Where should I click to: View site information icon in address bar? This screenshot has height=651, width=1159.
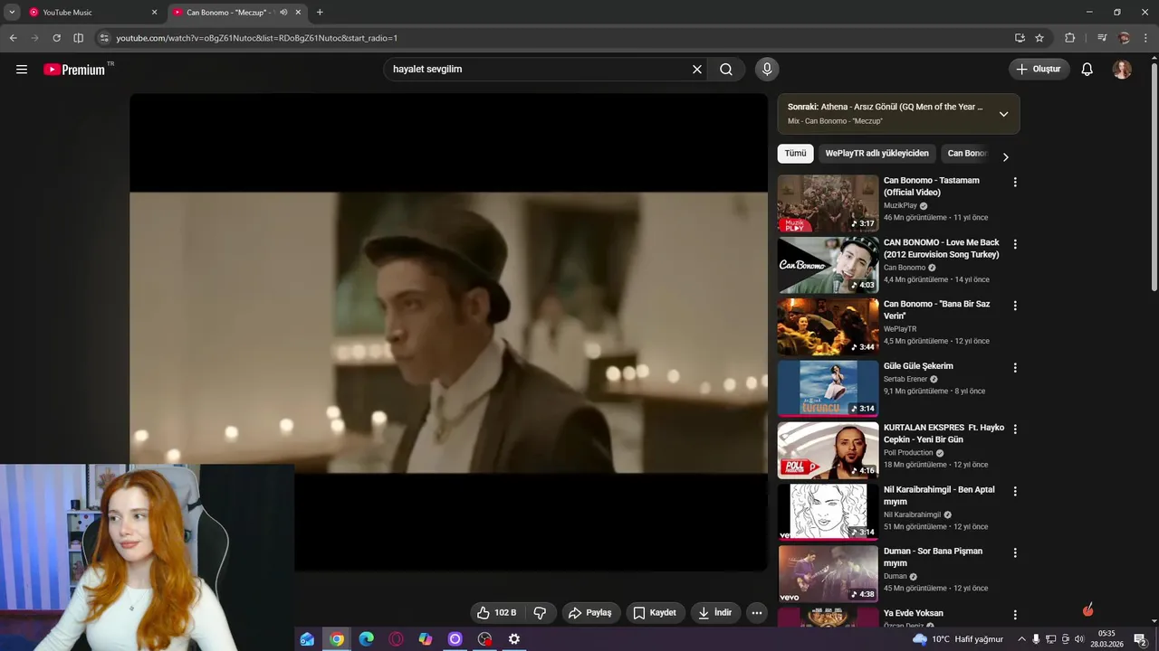tap(103, 38)
